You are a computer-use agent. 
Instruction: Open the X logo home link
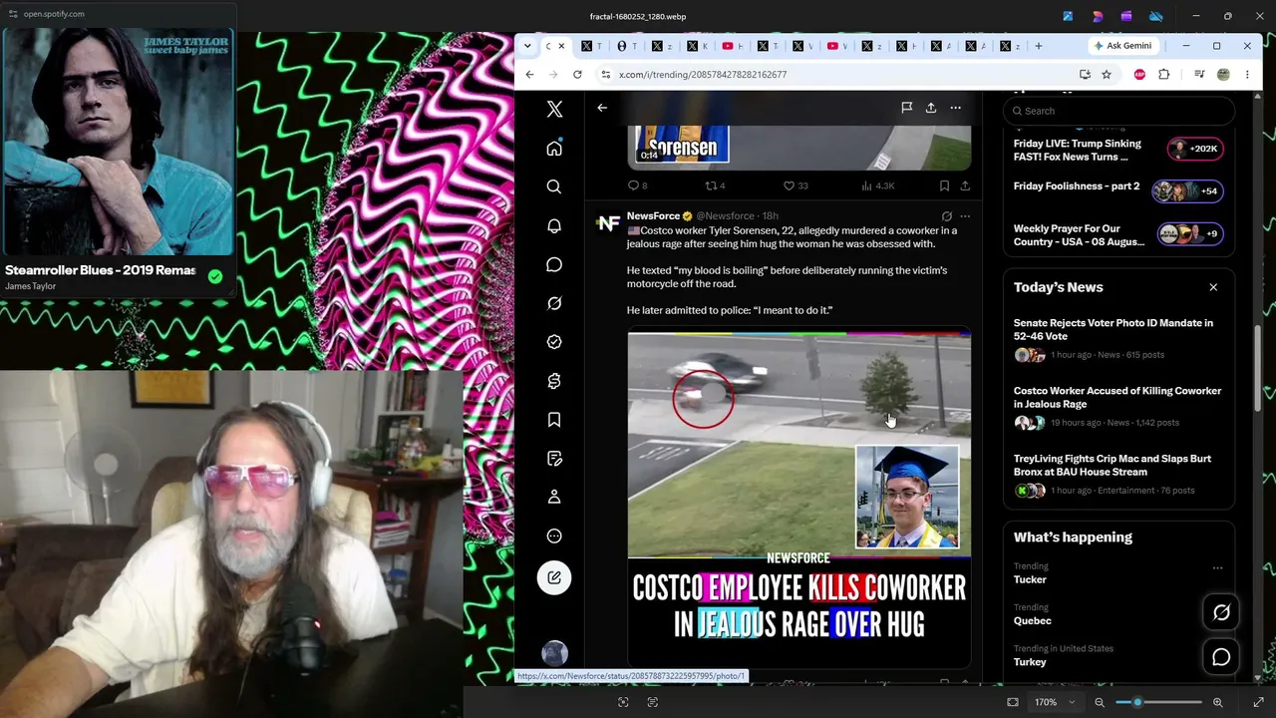pyautogui.click(x=554, y=110)
